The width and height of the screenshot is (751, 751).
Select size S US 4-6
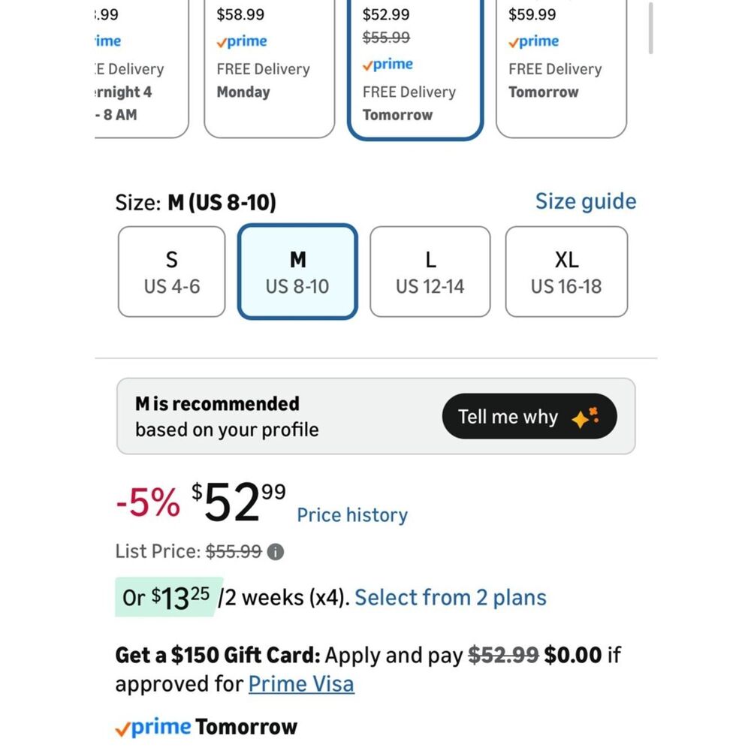coord(171,272)
